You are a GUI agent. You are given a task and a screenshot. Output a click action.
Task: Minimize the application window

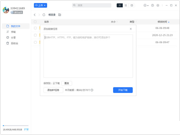click(166, 5)
